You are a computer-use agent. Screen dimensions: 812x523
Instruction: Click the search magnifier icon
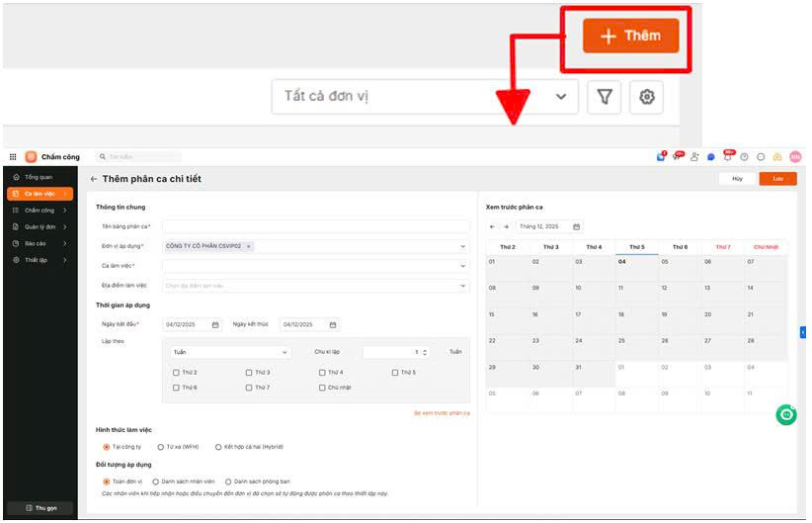tap(103, 156)
